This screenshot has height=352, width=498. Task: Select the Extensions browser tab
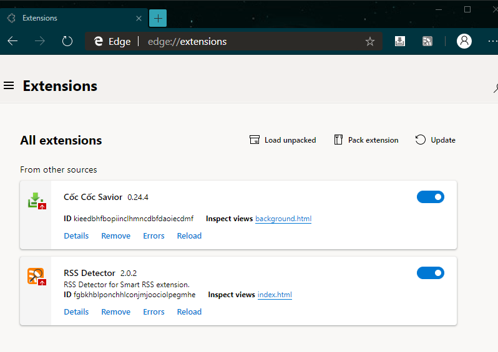[x=69, y=18]
